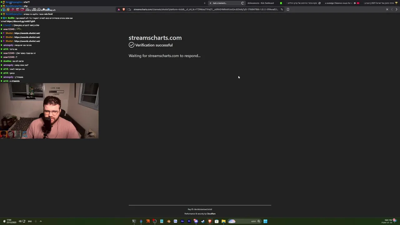The width and height of the screenshot is (400, 225).
Task: Click the microphone icon in system tray
Action: coord(36,221)
